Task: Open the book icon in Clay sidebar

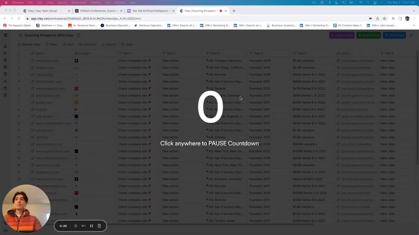Action: coord(5,95)
